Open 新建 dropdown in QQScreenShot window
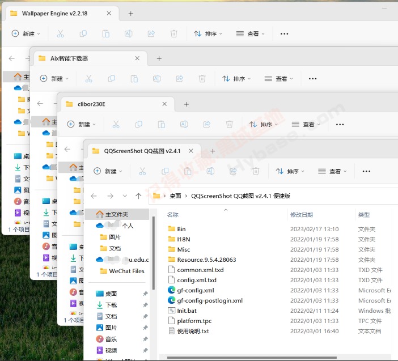398x361 pixels. 108,172
